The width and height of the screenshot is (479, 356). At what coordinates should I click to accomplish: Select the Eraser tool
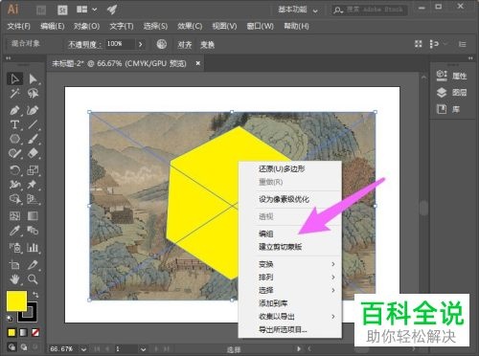coord(33,154)
